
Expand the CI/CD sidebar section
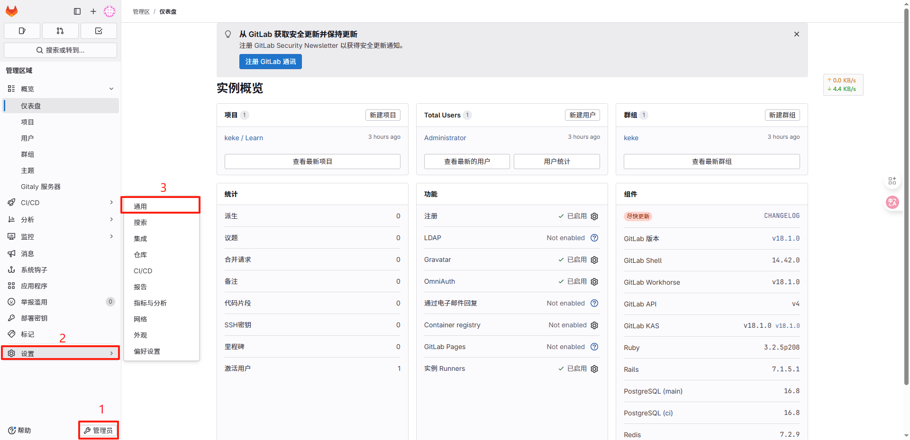pos(111,203)
